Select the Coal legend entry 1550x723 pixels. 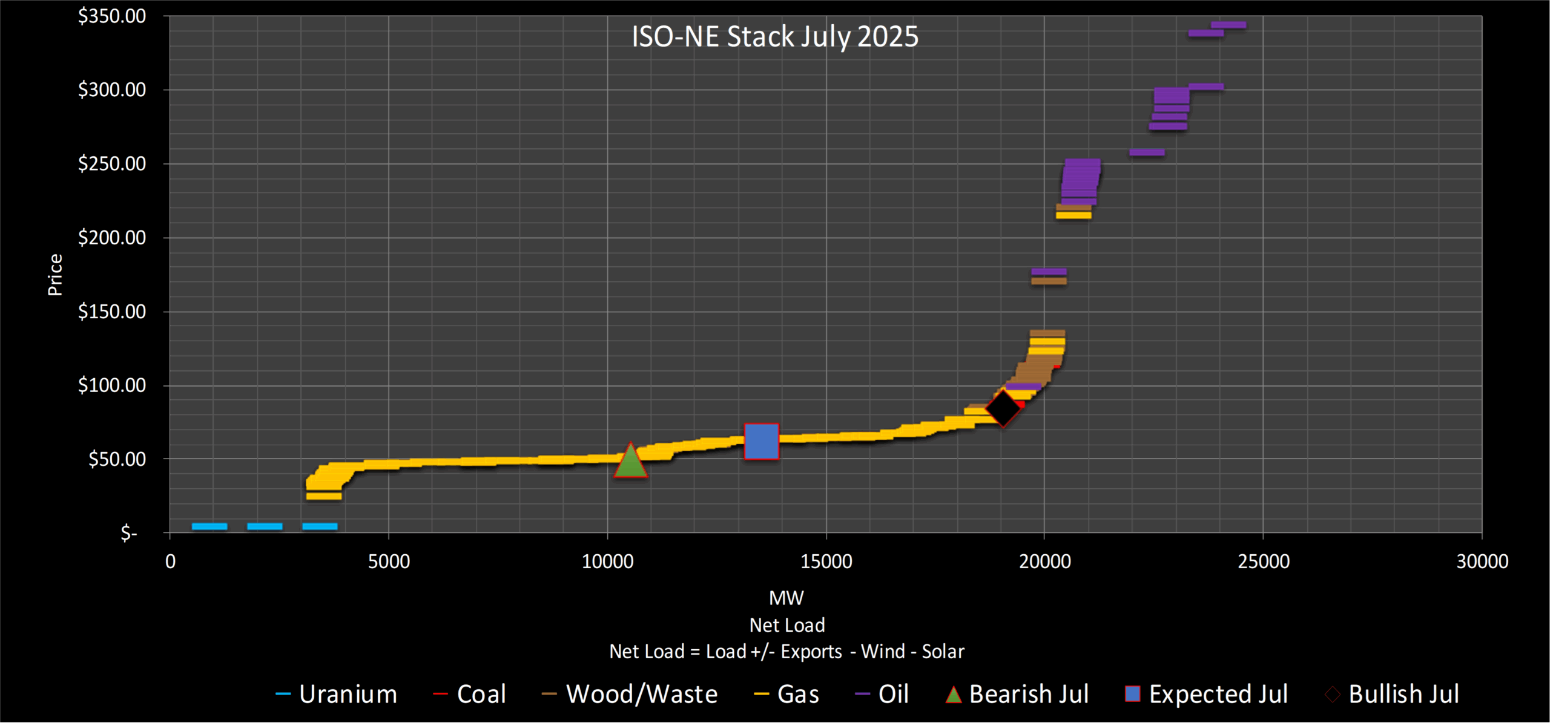click(481, 694)
